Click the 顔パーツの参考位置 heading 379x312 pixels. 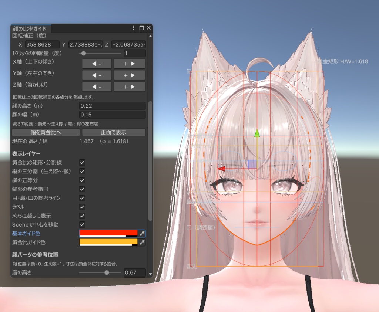[35, 255]
